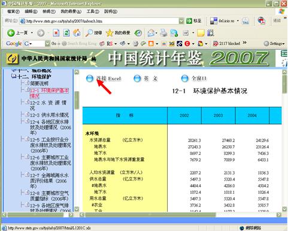The height and width of the screenshot is (231, 288).
Task: Click the TAG icon next to del.icio.us
Action: coord(245,21)
